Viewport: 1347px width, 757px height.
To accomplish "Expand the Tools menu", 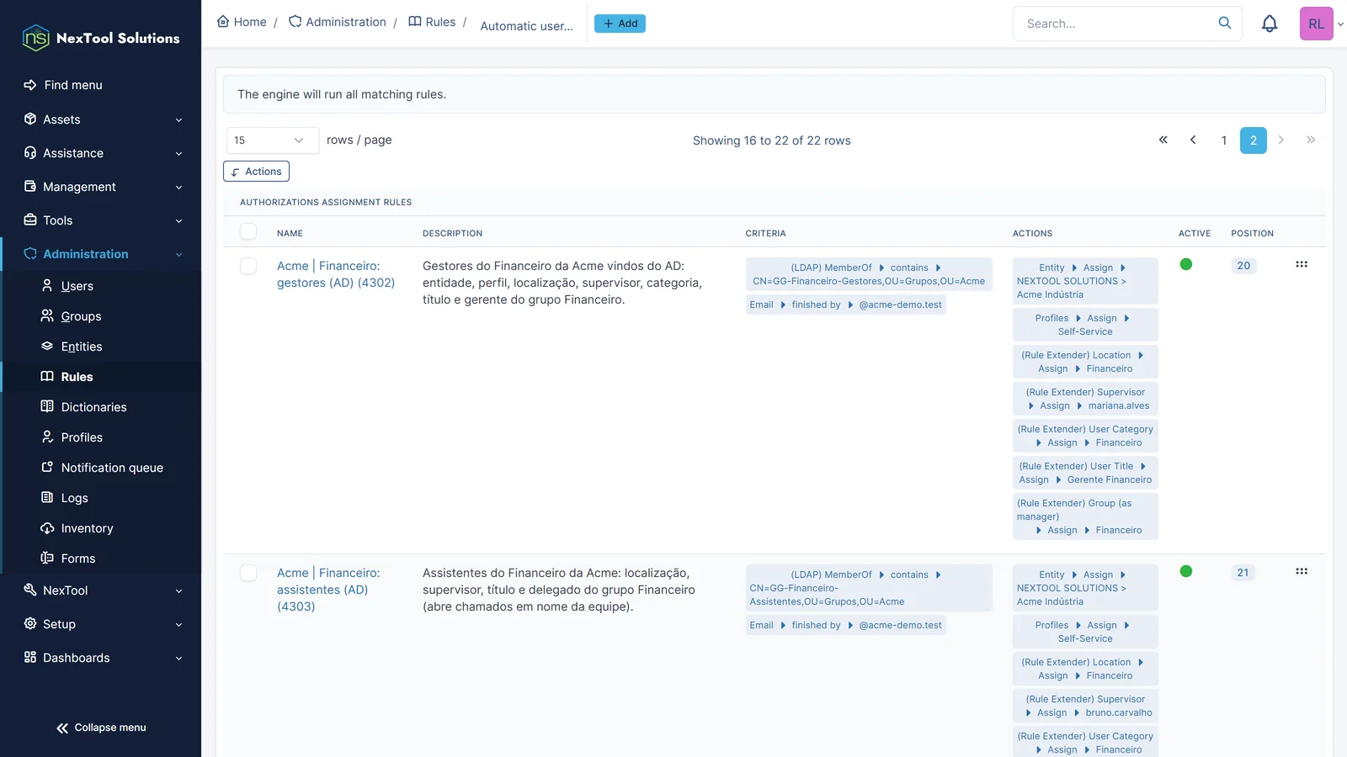I will point(101,220).
